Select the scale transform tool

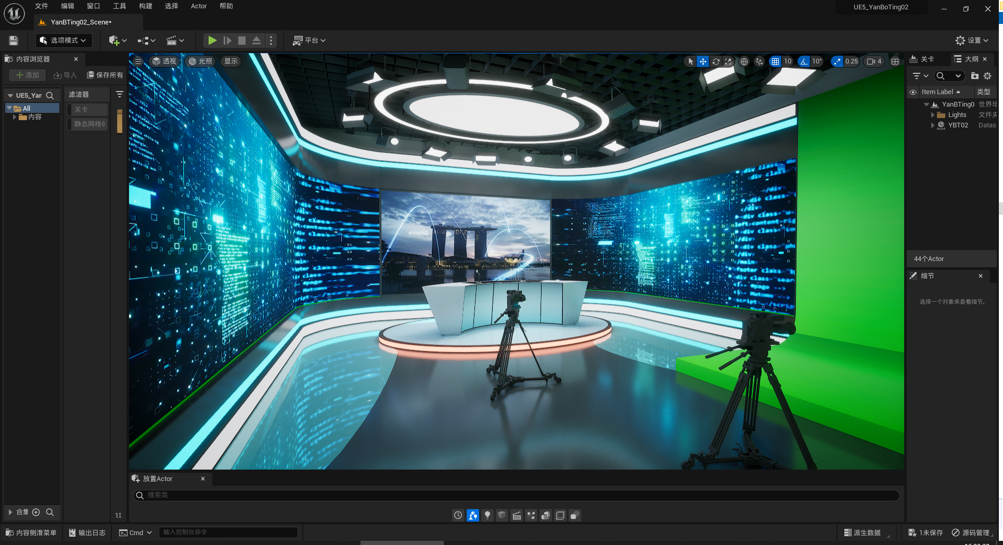click(728, 61)
